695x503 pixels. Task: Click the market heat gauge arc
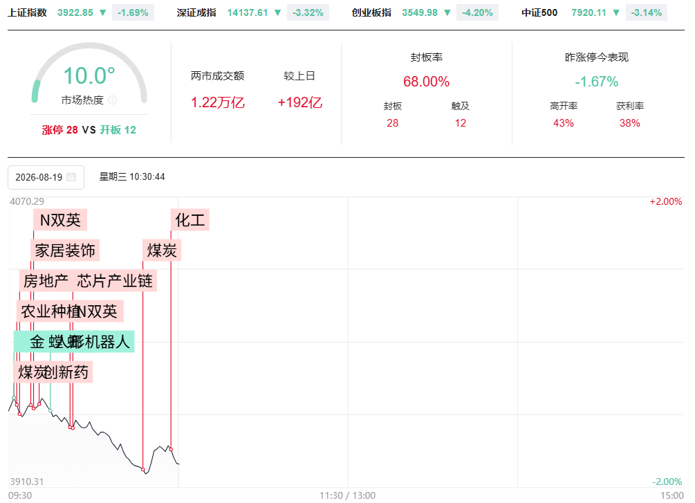[89, 72]
